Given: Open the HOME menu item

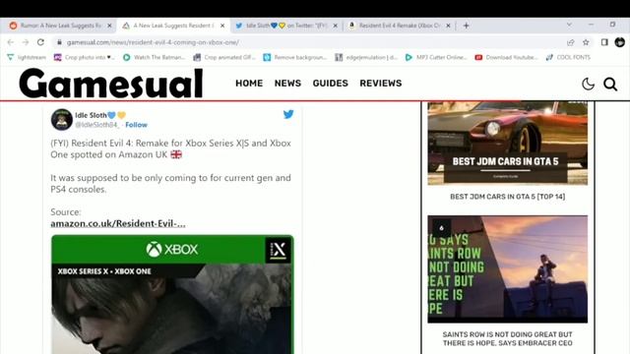Looking at the screenshot, I should 249,83.
